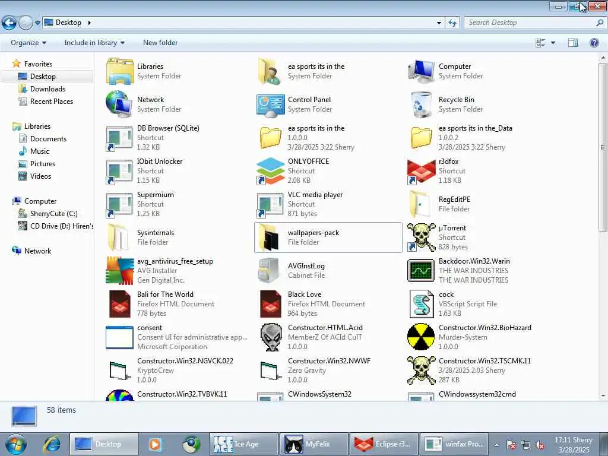Go back with the Back button
This screenshot has width=608, height=456.
coord(9,23)
